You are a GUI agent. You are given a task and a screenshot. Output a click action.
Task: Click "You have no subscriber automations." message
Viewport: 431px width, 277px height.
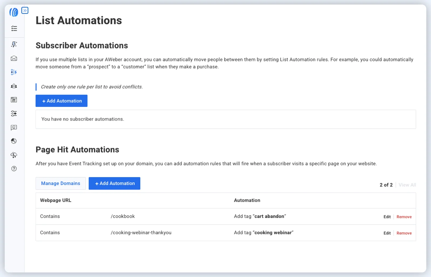tap(83, 119)
